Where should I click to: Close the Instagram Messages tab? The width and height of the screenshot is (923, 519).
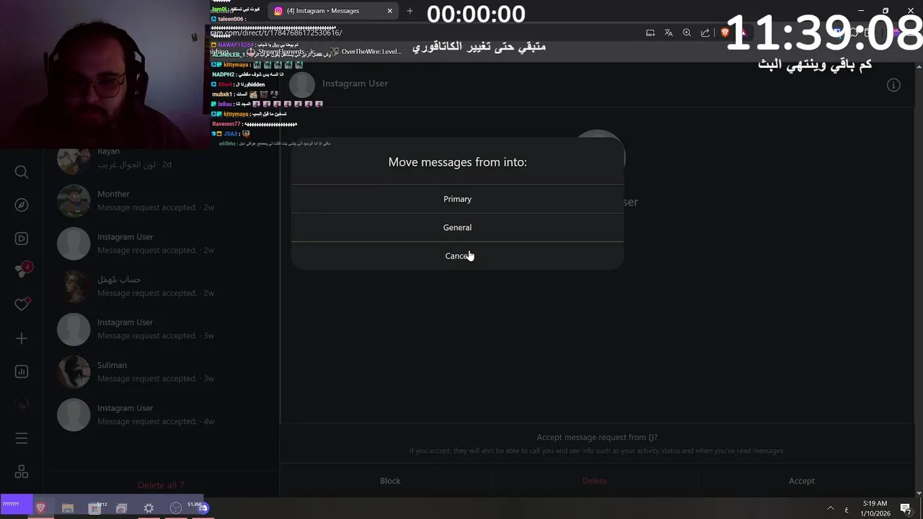click(389, 11)
